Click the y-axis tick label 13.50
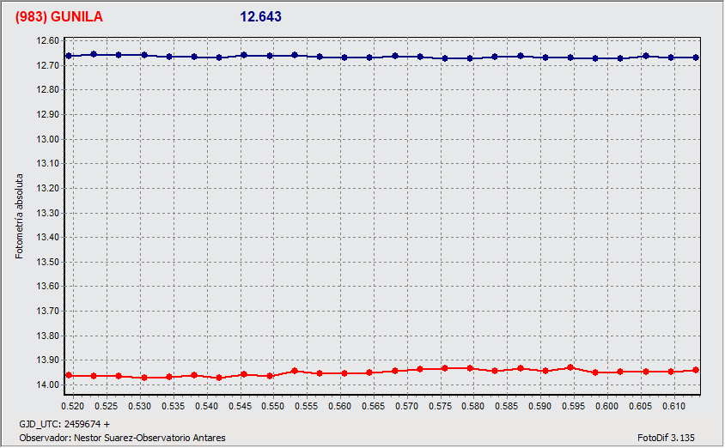The width and height of the screenshot is (725, 448). [47, 262]
